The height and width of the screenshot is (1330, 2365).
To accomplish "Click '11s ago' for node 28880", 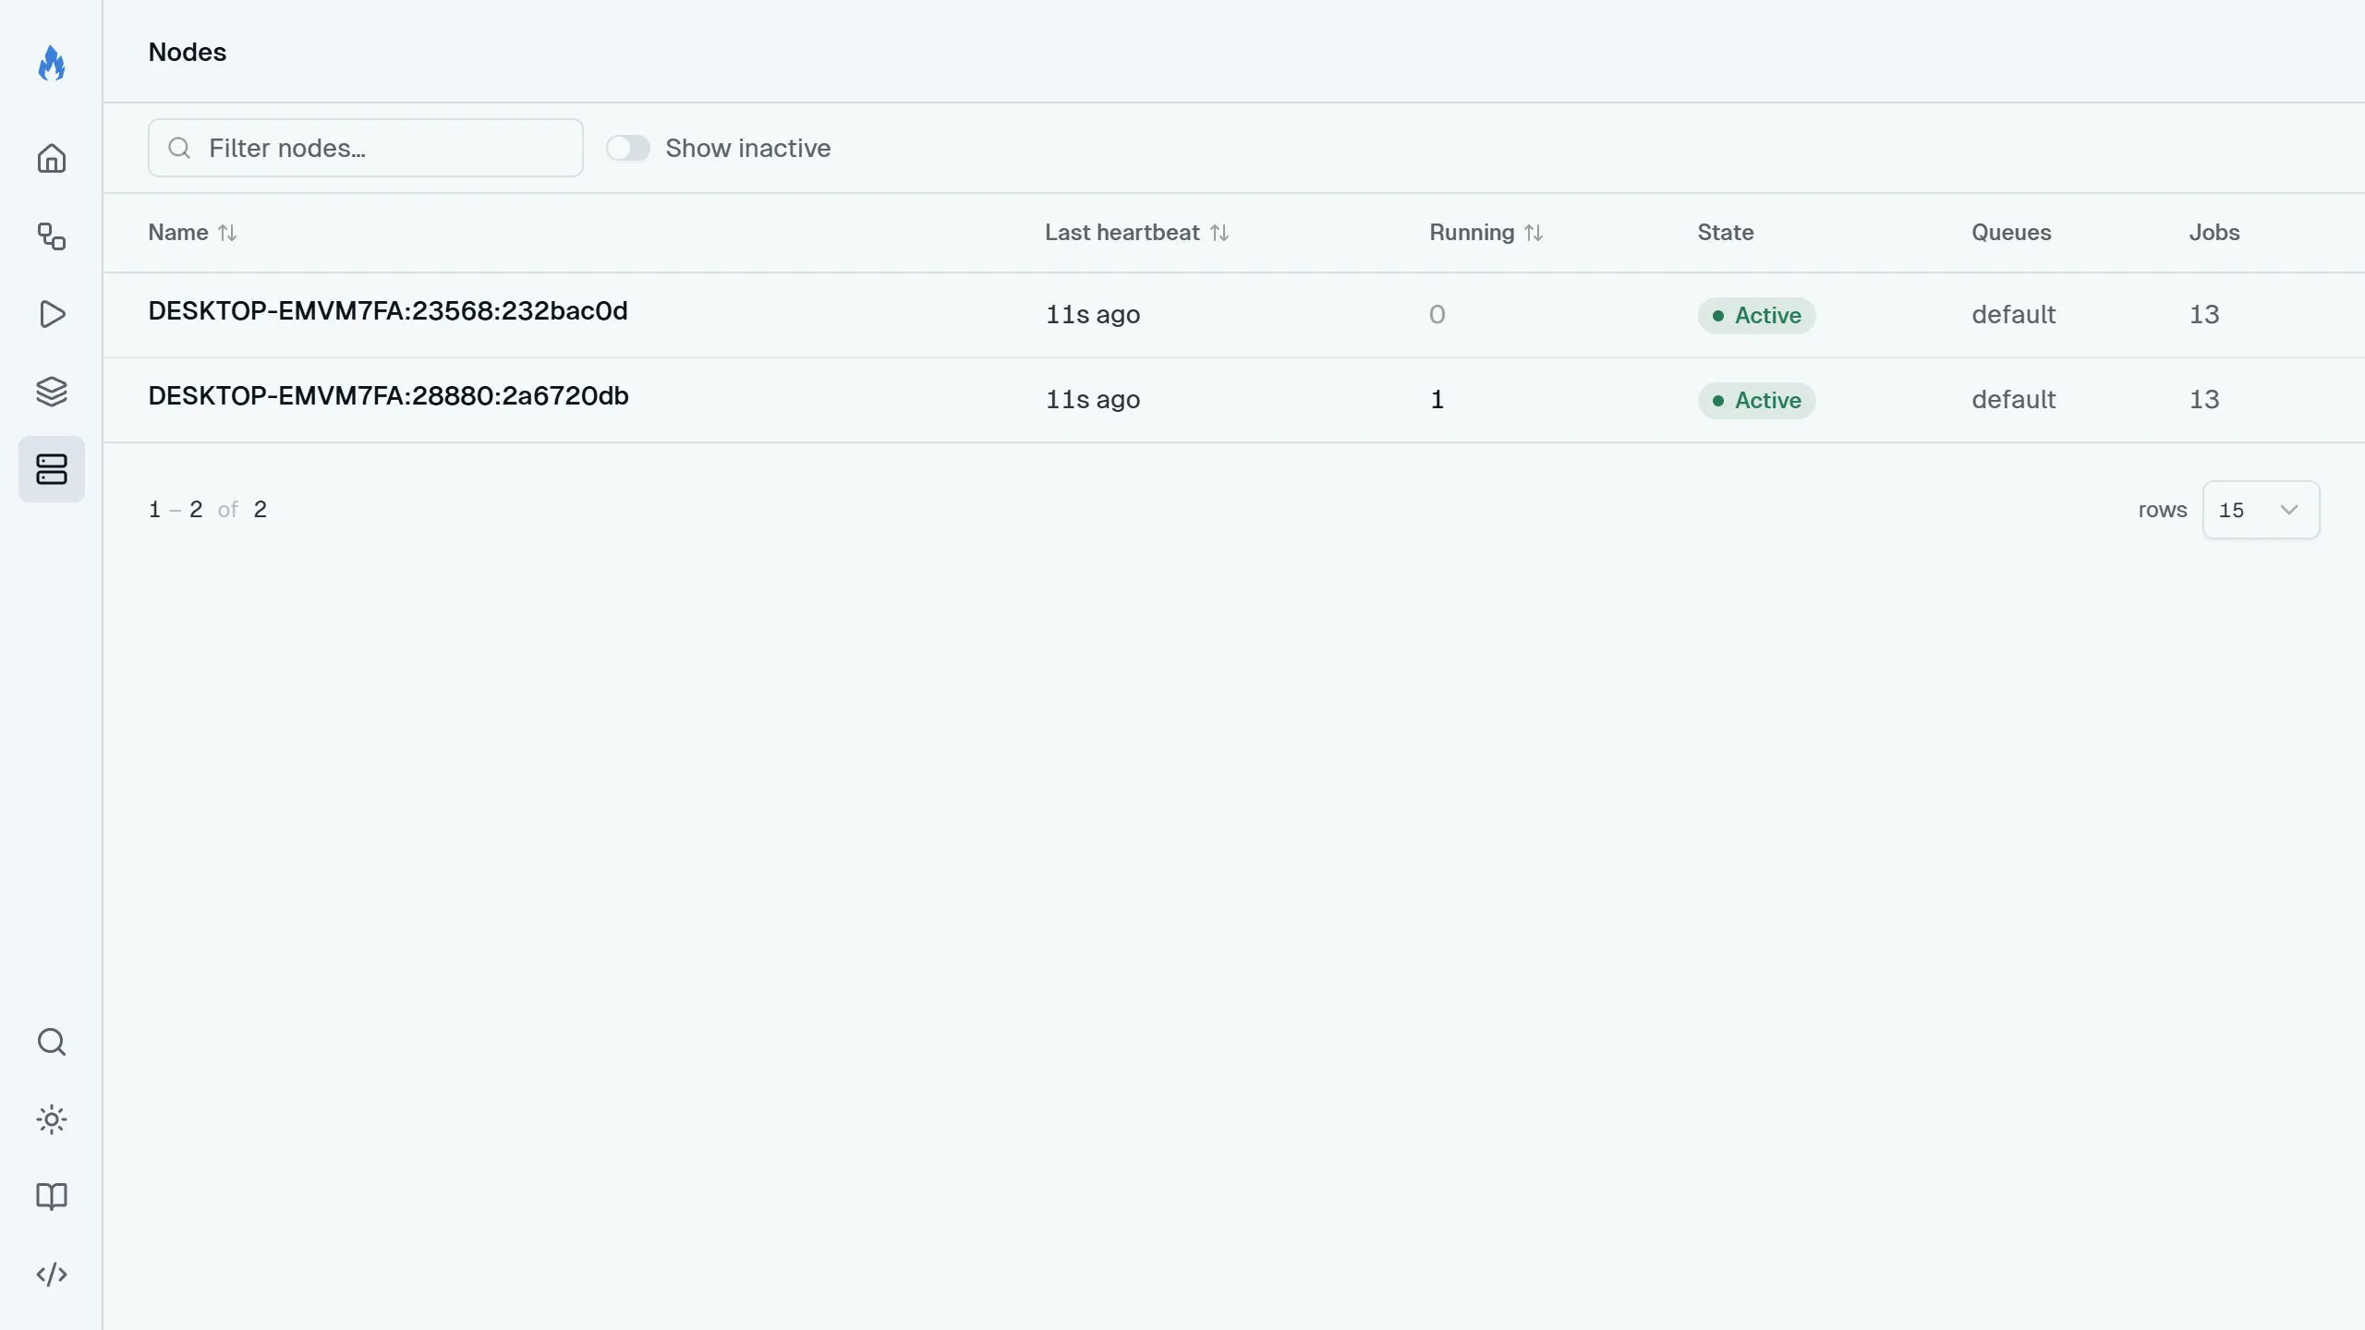I will tap(1093, 400).
